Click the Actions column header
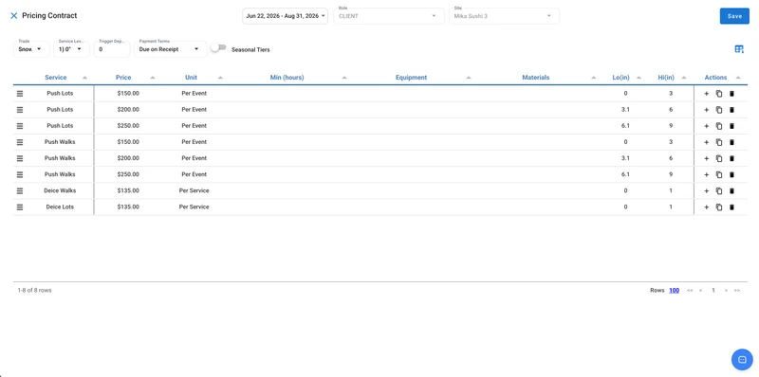 tap(715, 78)
